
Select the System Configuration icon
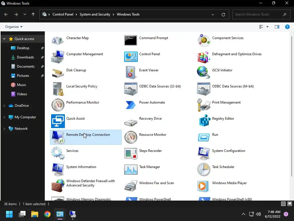coord(204,154)
